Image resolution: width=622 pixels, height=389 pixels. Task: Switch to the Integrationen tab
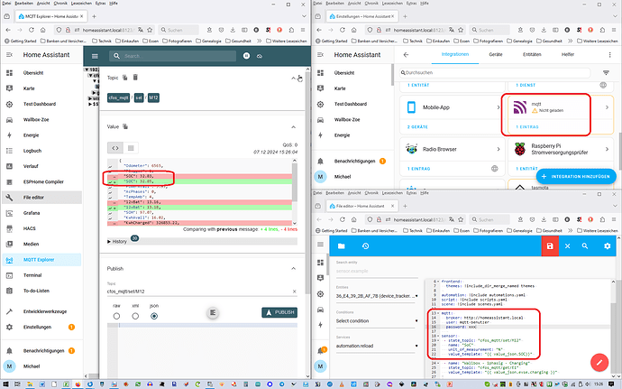point(455,54)
